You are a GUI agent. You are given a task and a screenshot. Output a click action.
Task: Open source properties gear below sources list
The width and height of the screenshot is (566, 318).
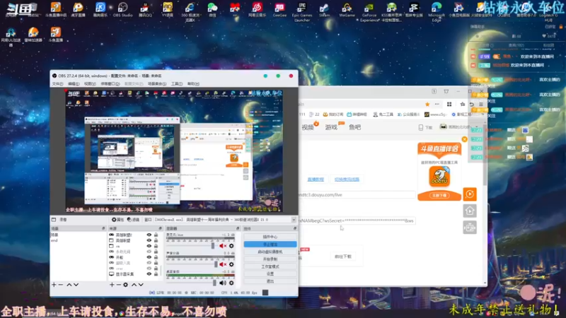(x=126, y=285)
